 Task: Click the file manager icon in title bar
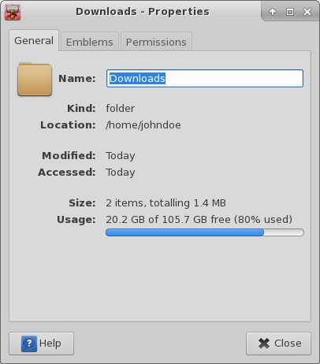point(13,12)
